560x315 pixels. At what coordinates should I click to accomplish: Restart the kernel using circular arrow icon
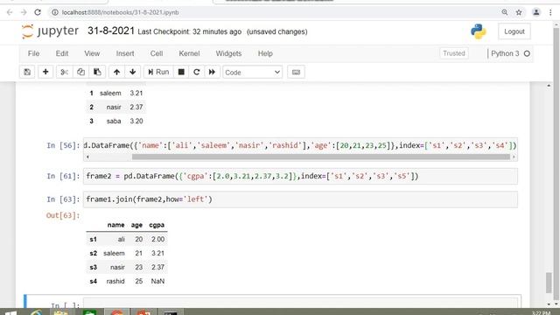(x=196, y=72)
